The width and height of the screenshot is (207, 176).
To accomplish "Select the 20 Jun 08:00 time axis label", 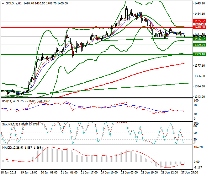I will click(49, 173).
